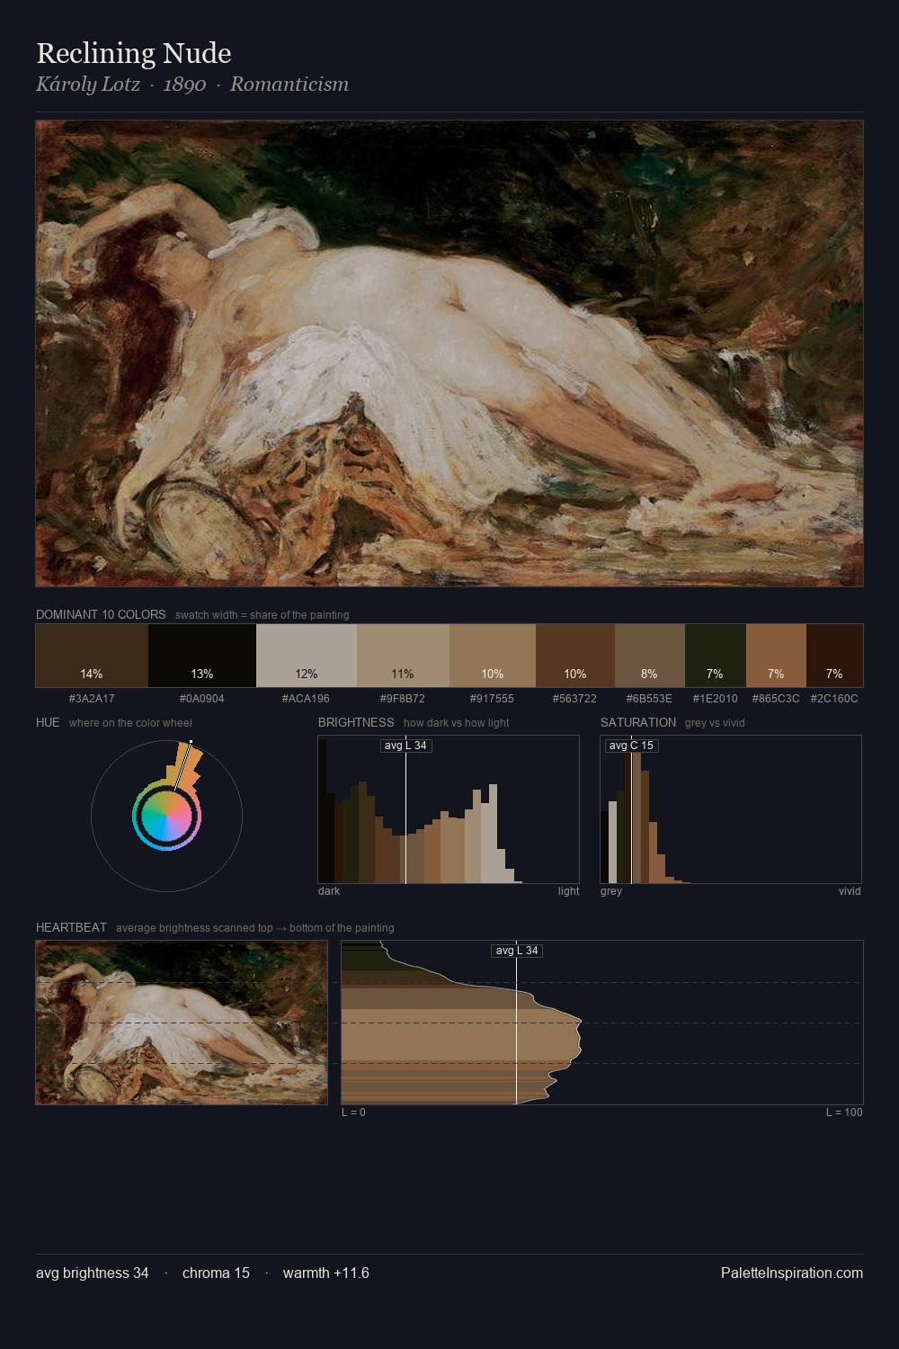The image size is (899, 1349).
Task: Select the brown #563722 swatch
Action: [575, 656]
